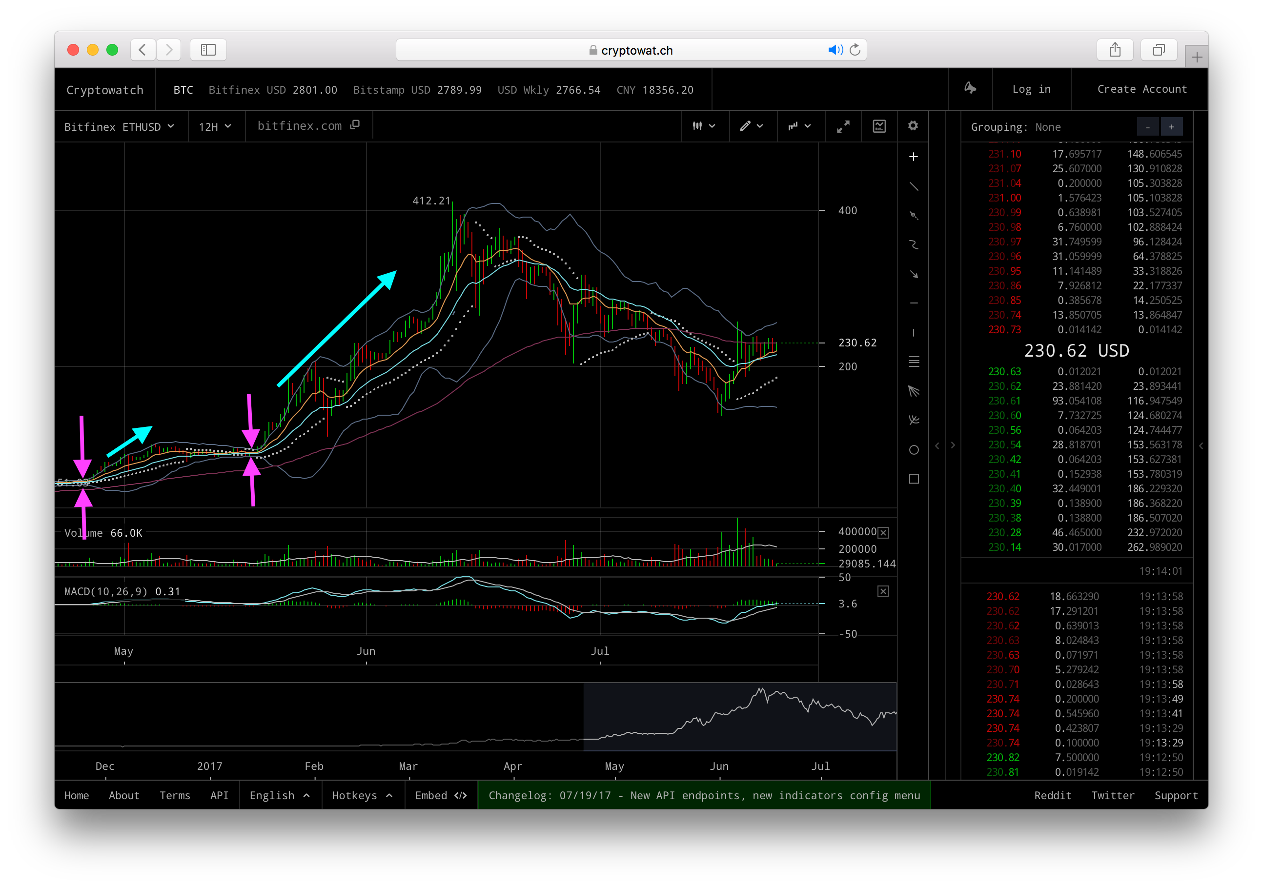Open the Embed option in footer

(x=441, y=796)
